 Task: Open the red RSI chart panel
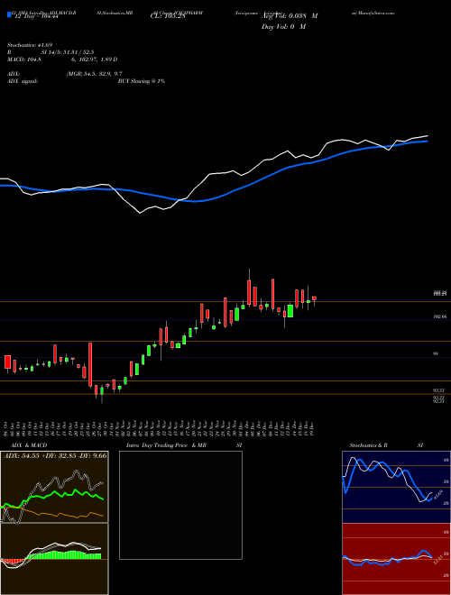click(x=396, y=559)
